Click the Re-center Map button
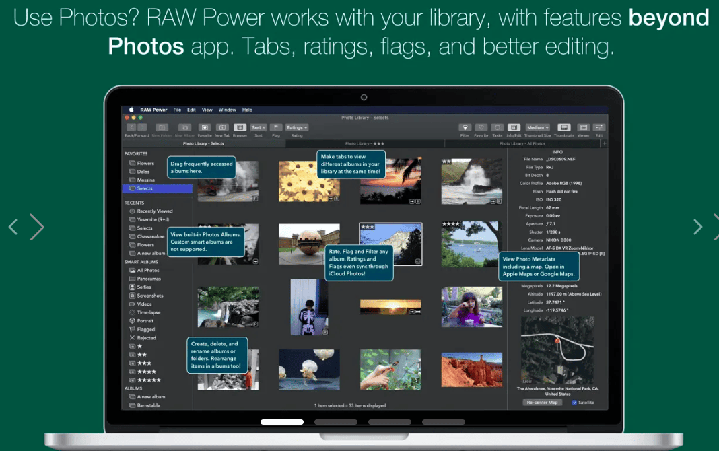Viewport: 719px width, 451px height. pyautogui.click(x=542, y=403)
